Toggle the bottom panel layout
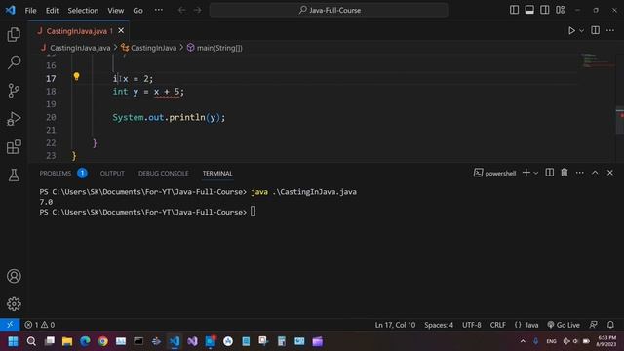624x351 pixels. click(x=529, y=10)
